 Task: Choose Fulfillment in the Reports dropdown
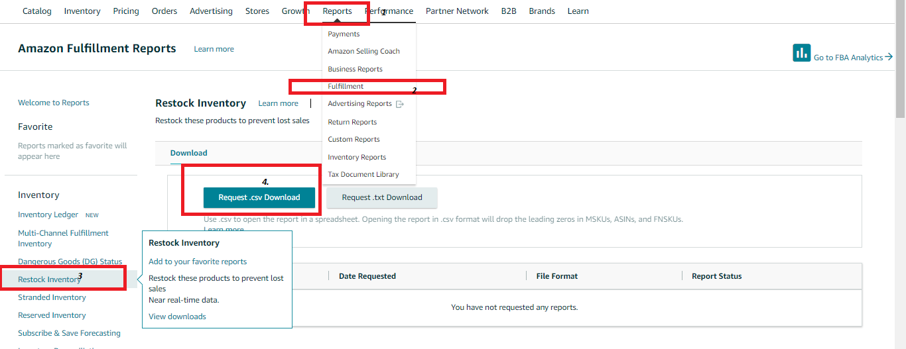point(346,86)
